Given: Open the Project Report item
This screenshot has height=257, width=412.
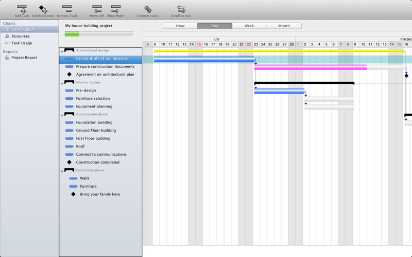Looking at the screenshot, I should (24, 58).
